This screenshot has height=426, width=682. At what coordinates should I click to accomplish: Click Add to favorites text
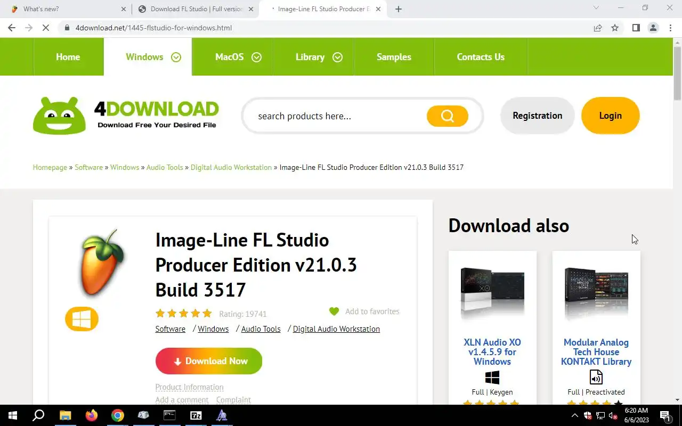[372, 312]
